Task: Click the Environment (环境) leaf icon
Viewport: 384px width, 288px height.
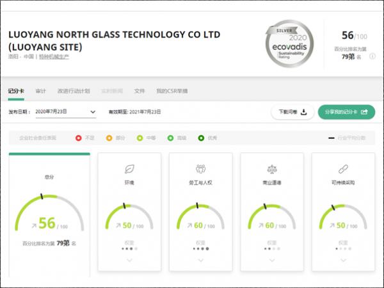Action: click(129, 169)
